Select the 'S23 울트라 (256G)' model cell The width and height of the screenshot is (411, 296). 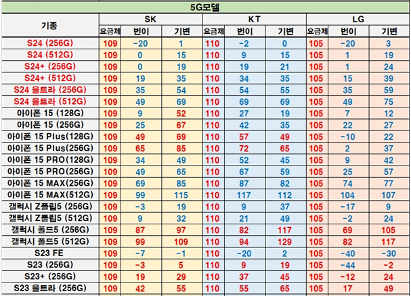[50, 288]
